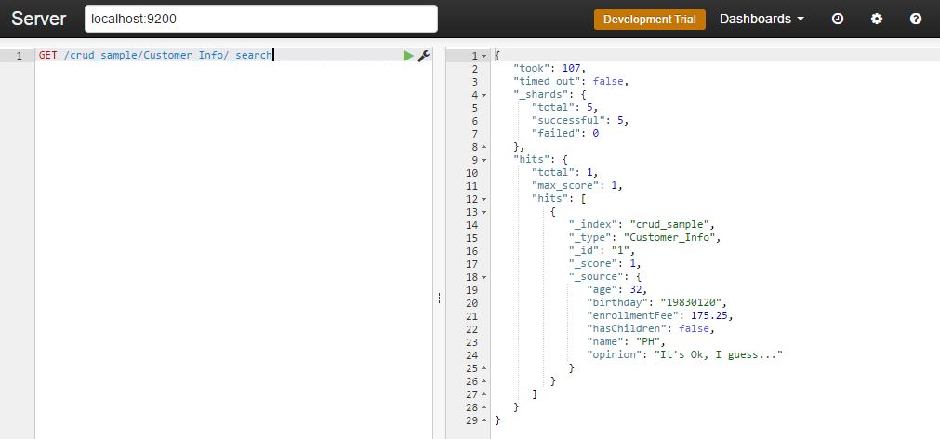Click the "max_score": 1 line

pyautogui.click(x=577, y=186)
